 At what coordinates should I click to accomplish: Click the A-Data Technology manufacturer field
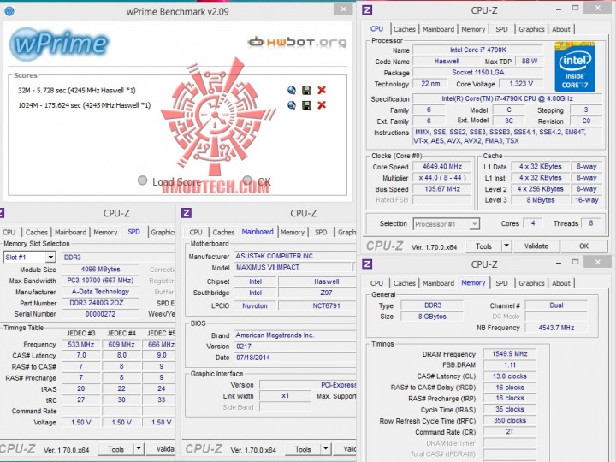pos(101,292)
